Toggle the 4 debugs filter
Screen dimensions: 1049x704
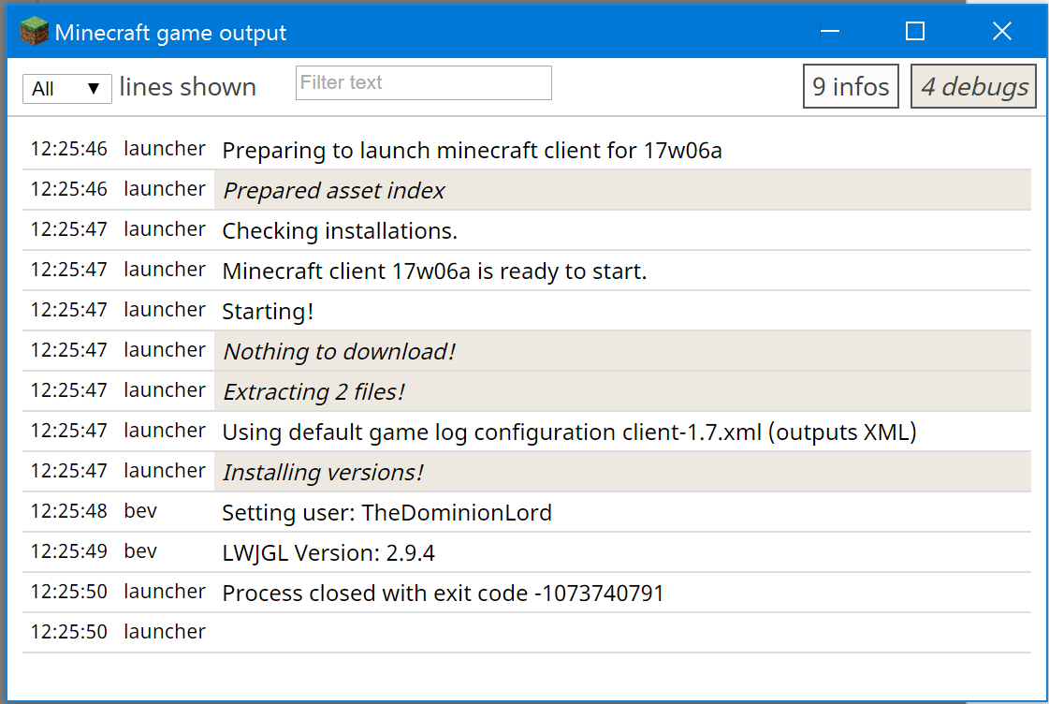click(974, 86)
